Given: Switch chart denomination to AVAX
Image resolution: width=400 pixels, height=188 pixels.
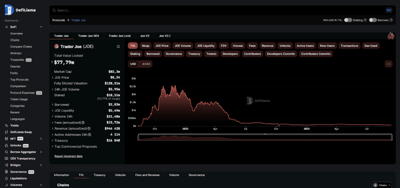Looking at the screenshot, I should pos(146,64).
